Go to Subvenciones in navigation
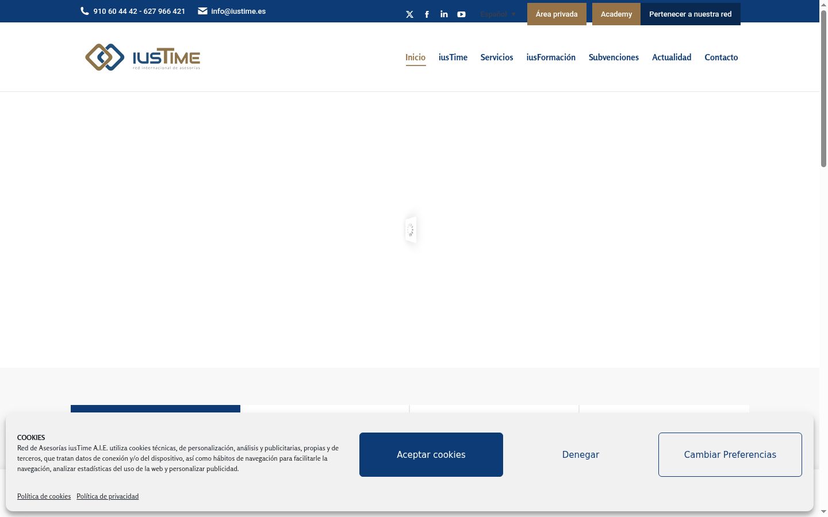Screen dimensions: 828x517 click(x=614, y=57)
